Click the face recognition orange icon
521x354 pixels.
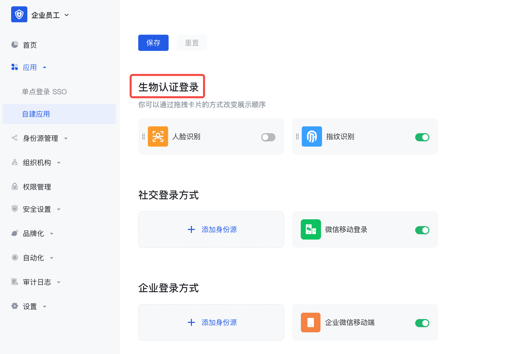click(x=158, y=136)
